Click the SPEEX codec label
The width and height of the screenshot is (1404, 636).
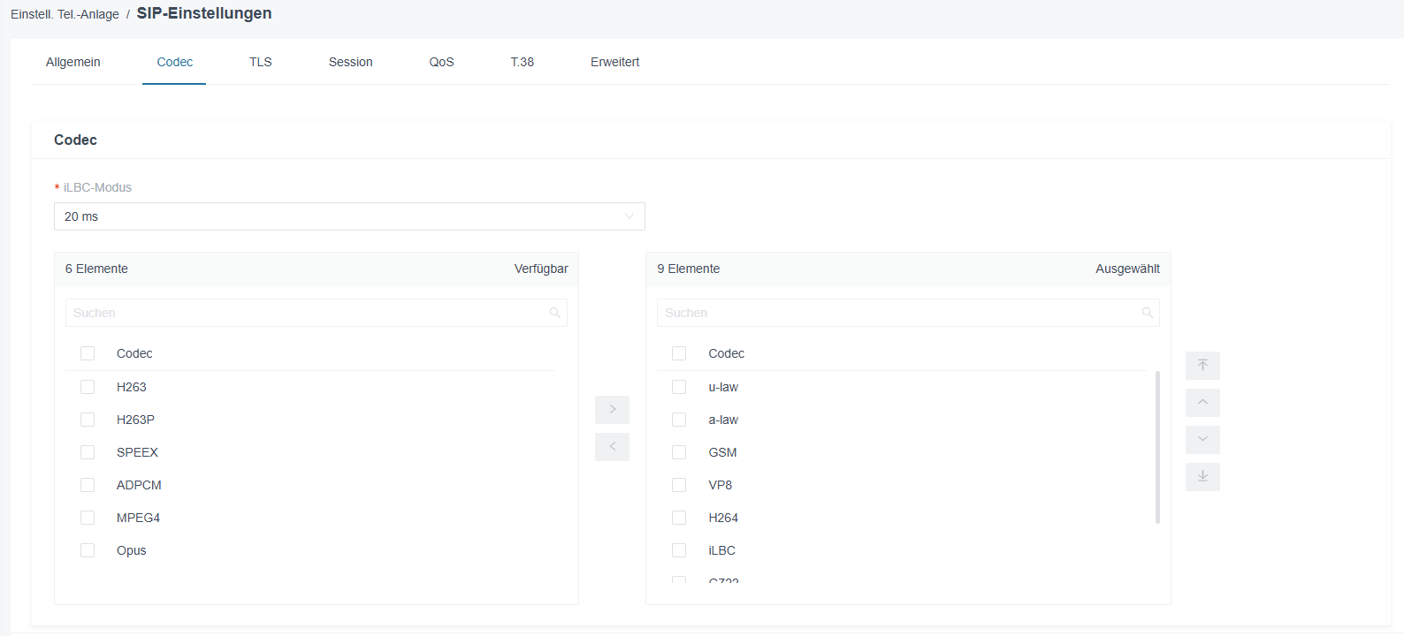(x=137, y=452)
